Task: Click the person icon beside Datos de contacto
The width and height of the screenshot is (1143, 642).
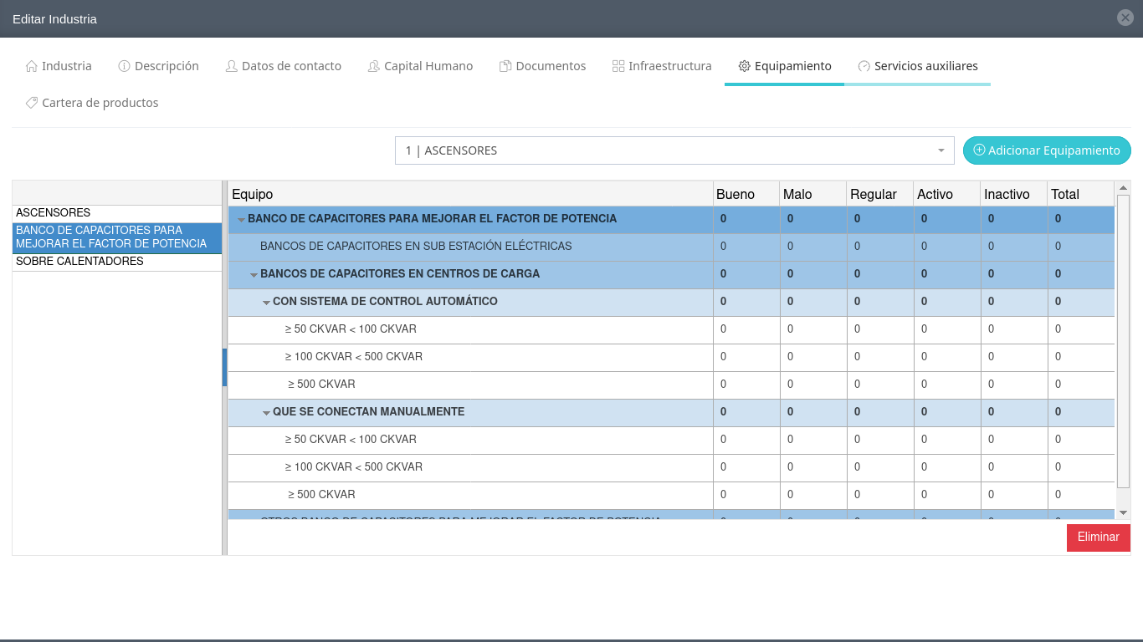Action: pyautogui.click(x=232, y=66)
